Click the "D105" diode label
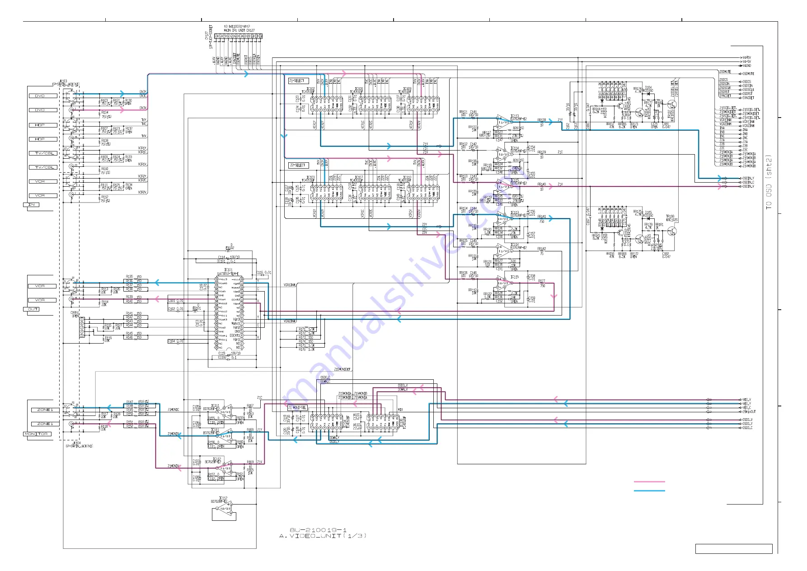 coord(648,212)
